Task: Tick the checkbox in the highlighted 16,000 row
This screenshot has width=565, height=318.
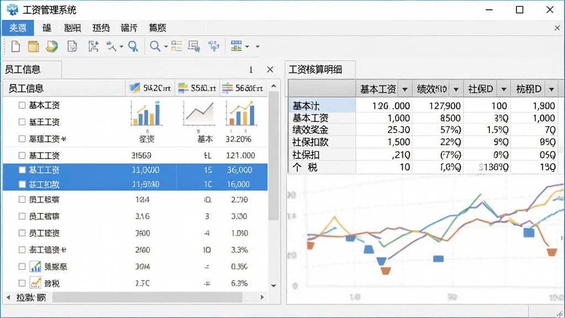Action: pos(22,184)
